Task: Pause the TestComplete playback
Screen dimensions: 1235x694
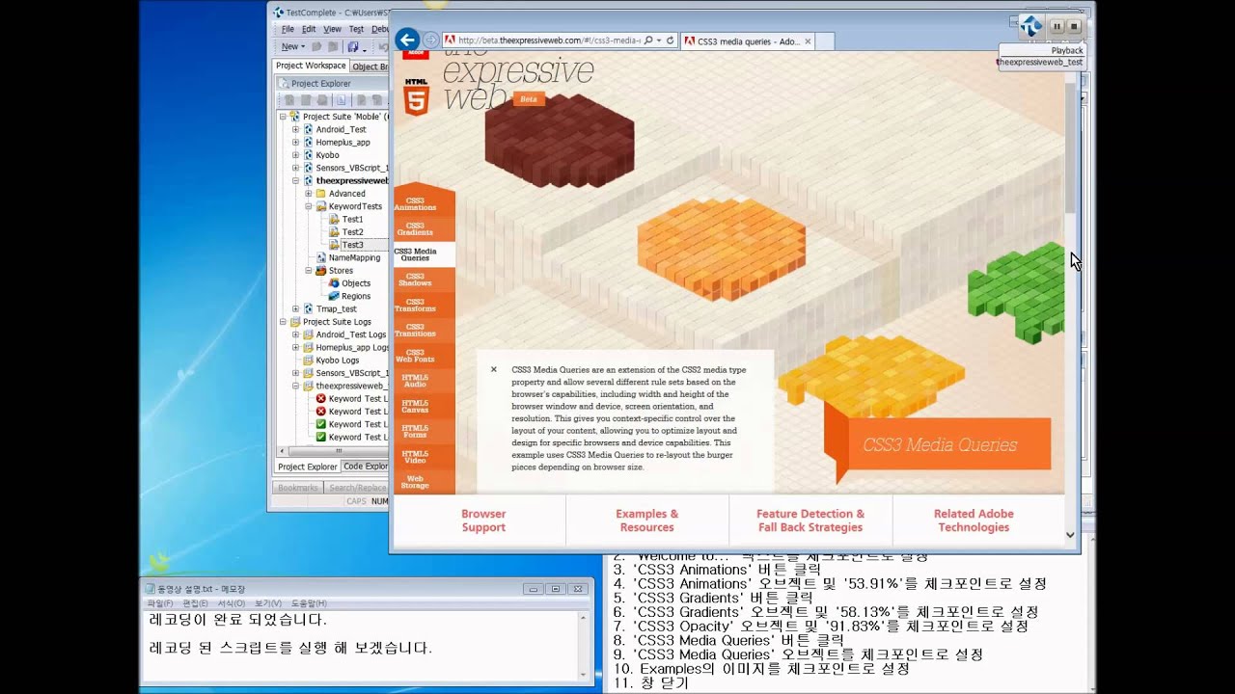Action: coord(1057,27)
